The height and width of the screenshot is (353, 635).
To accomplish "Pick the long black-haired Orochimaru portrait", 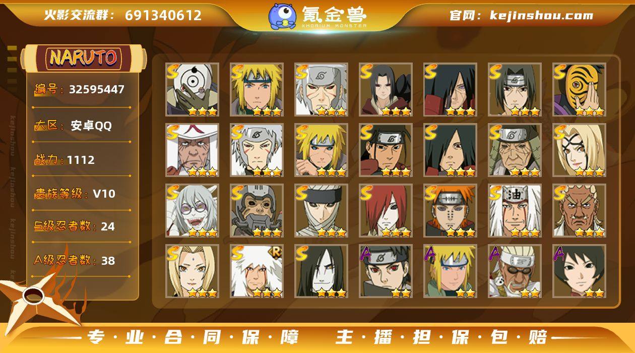I will (322, 271).
